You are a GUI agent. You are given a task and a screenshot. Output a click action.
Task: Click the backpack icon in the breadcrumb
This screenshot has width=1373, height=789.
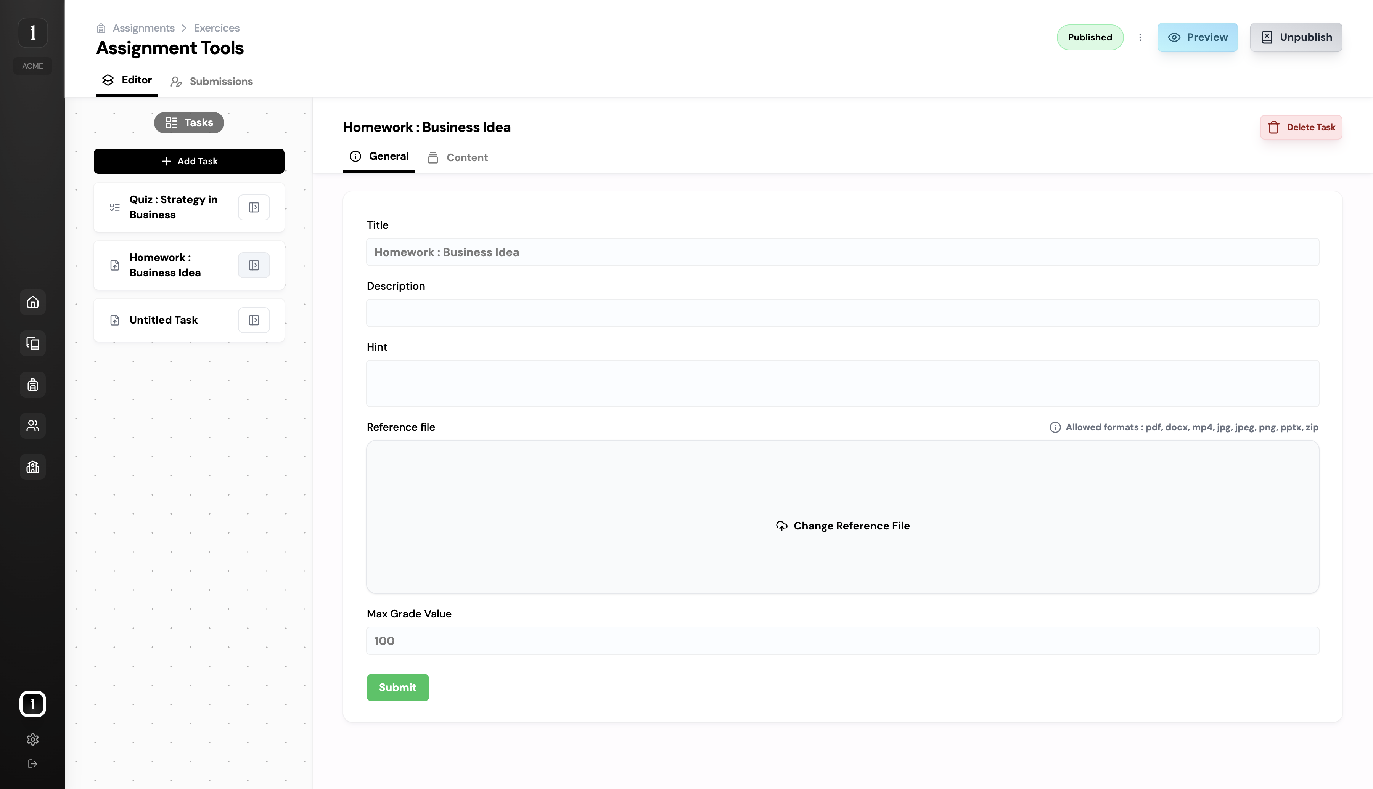point(101,28)
